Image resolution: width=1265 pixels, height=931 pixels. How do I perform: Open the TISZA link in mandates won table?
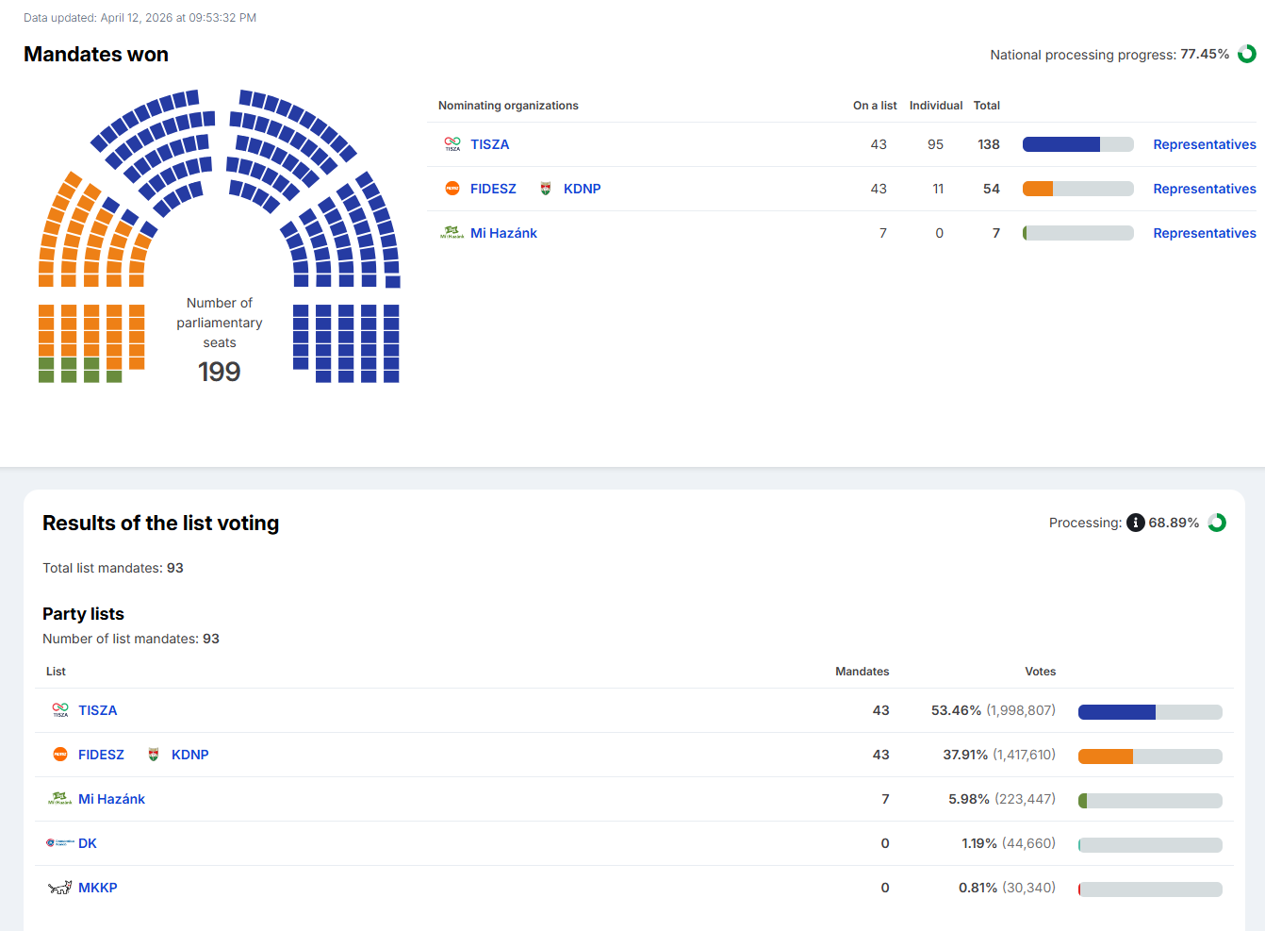[x=489, y=144]
